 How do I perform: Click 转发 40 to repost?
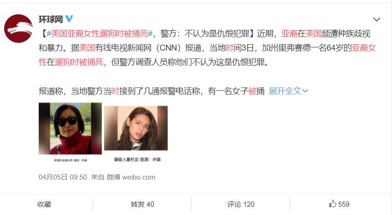tap(142, 204)
